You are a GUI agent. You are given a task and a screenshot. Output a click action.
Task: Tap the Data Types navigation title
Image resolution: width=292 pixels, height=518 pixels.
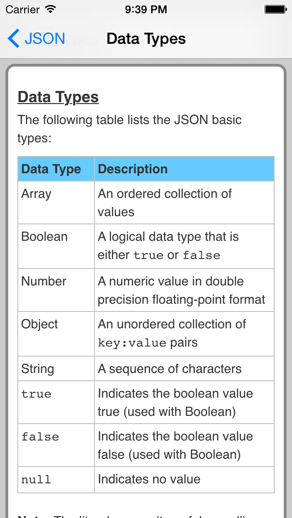pyautogui.click(x=146, y=39)
